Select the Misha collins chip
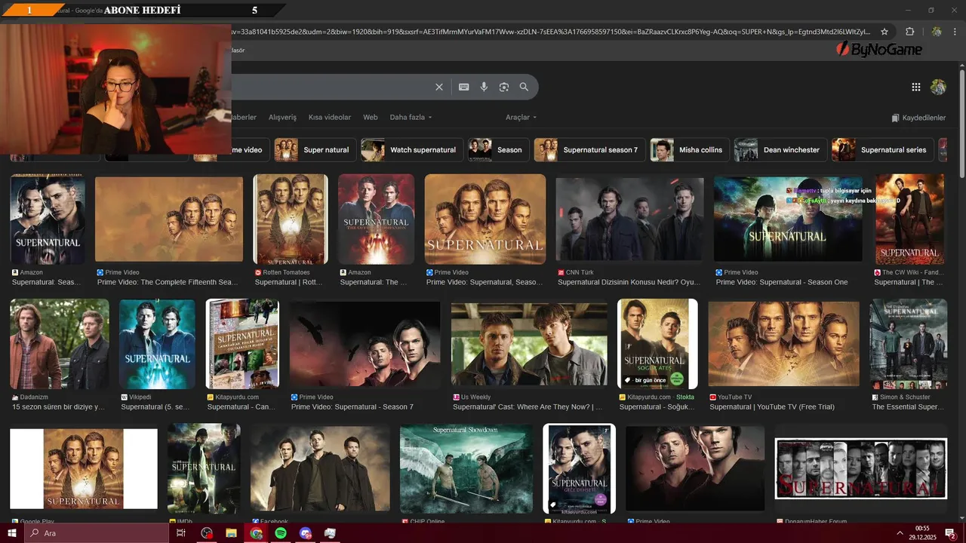The height and width of the screenshot is (543, 966). [690, 149]
